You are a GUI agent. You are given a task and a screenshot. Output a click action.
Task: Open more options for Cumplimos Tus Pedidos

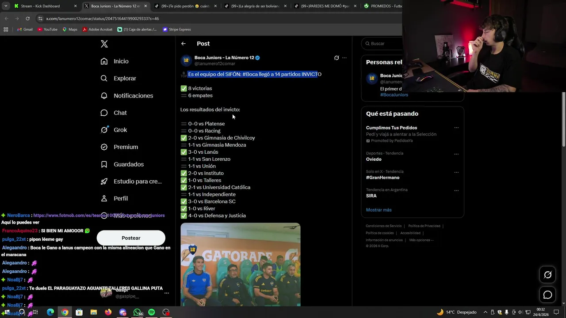tap(456, 128)
